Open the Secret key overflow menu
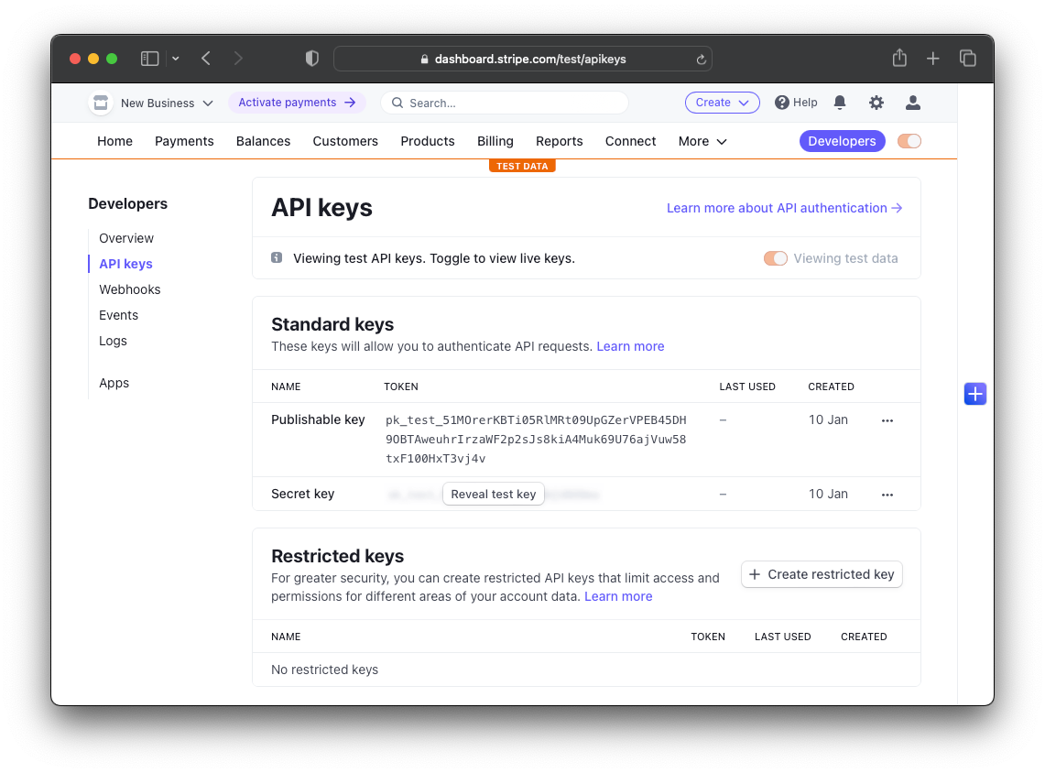The image size is (1045, 773). coord(887,495)
